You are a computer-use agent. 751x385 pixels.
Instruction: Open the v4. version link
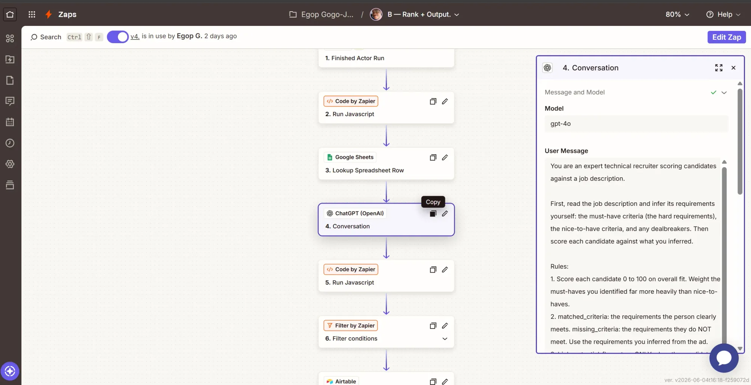point(135,36)
